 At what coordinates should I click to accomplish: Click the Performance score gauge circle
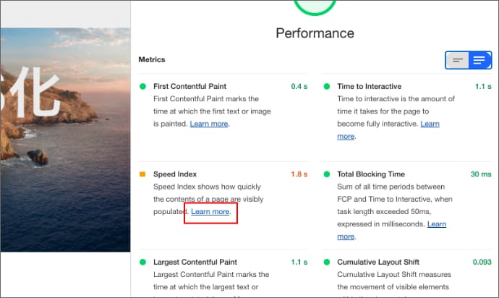(x=315, y=6)
